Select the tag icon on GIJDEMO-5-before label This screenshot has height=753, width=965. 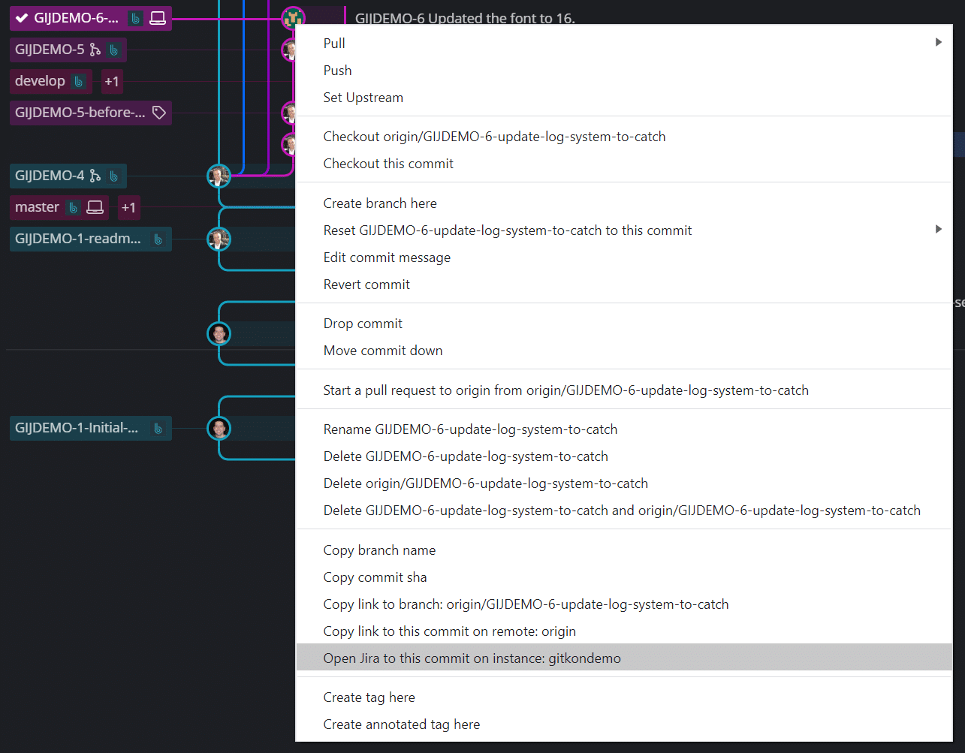tap(158, 112)
